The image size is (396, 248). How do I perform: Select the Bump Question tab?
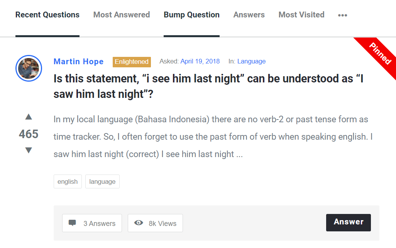pos(191,15)
